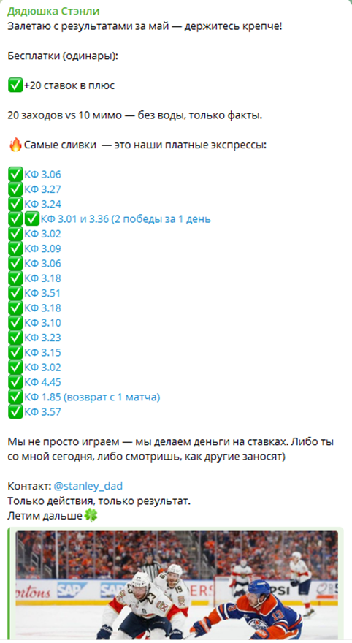The image size is (352, 643).
Task: Click the КФ 4.45 link
Action: 42,382
